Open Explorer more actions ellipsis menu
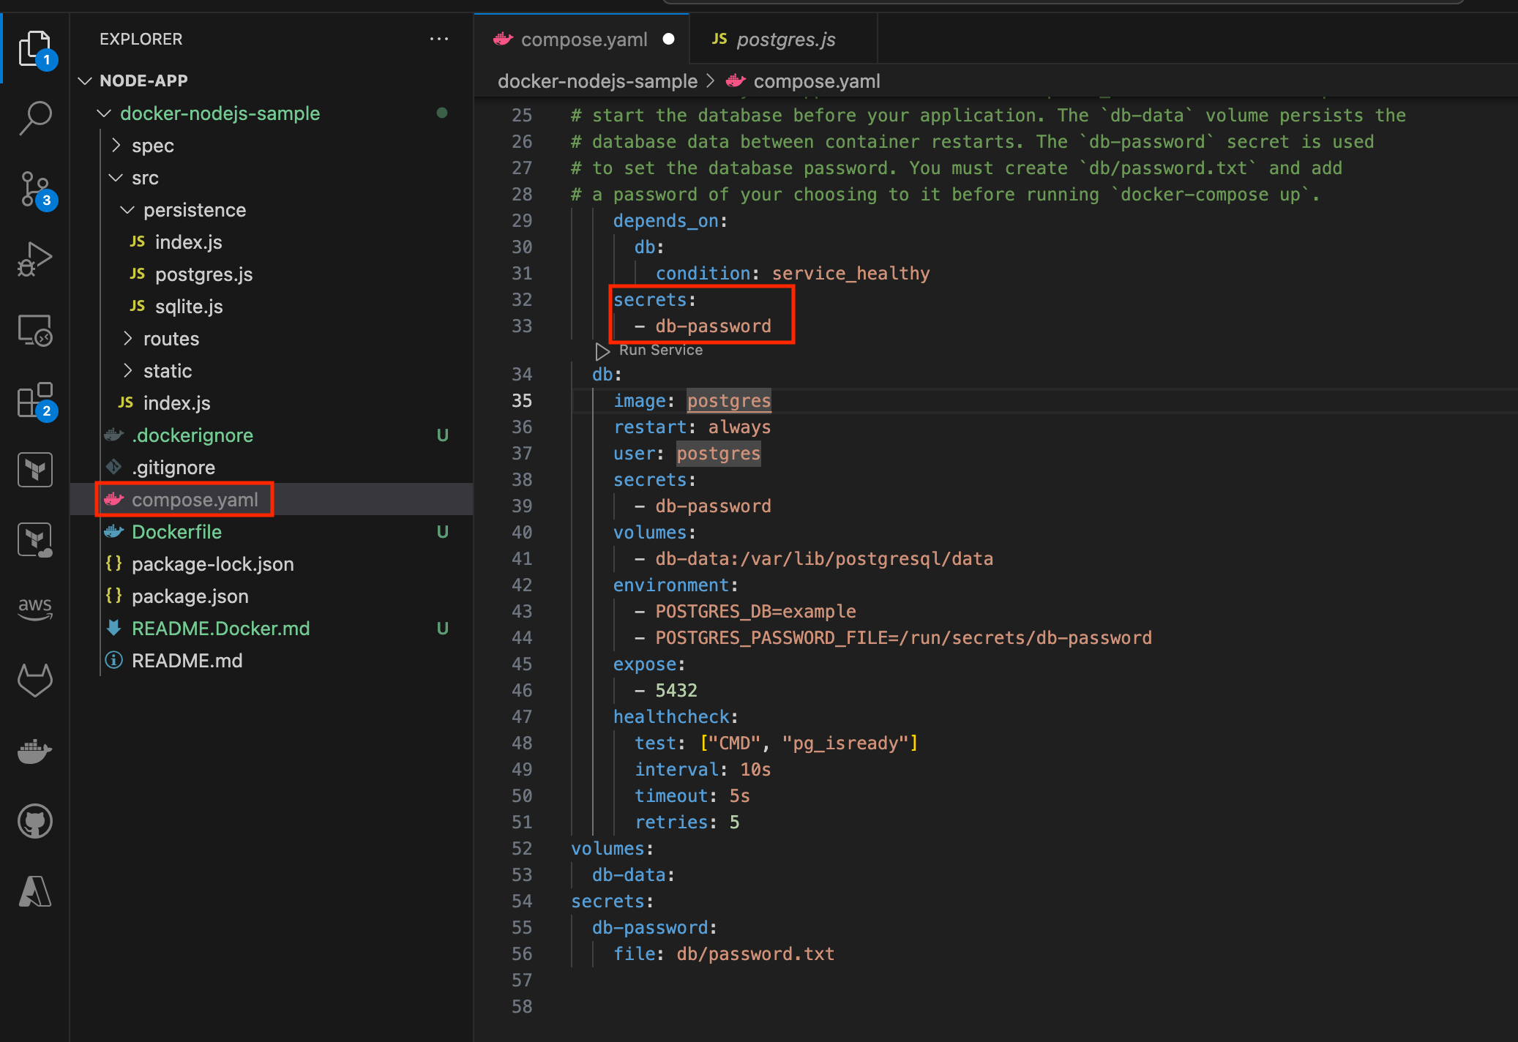This screenshot has height=1042, width=1518. click(x=439, y=39)
